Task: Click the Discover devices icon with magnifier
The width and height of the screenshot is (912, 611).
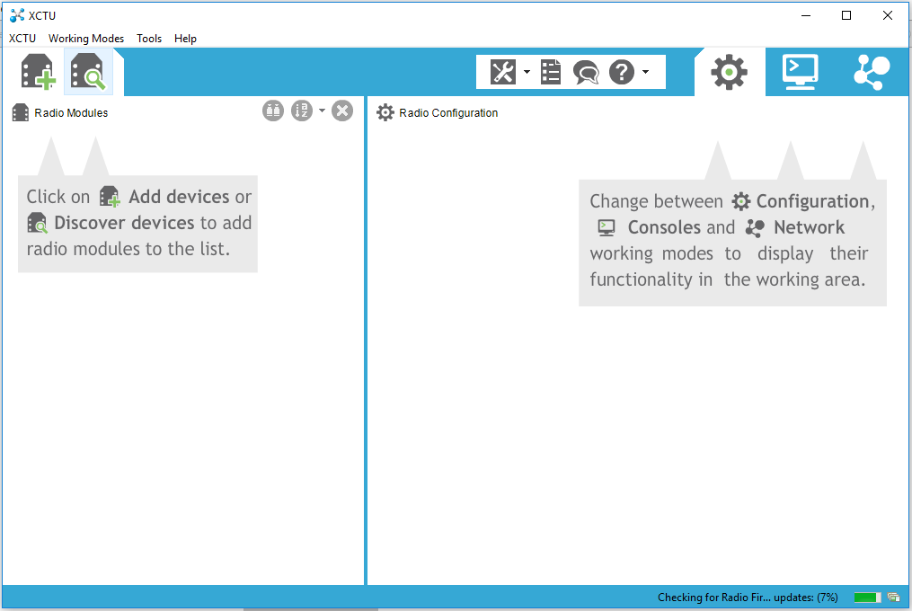Action: (x=88, y=72)
